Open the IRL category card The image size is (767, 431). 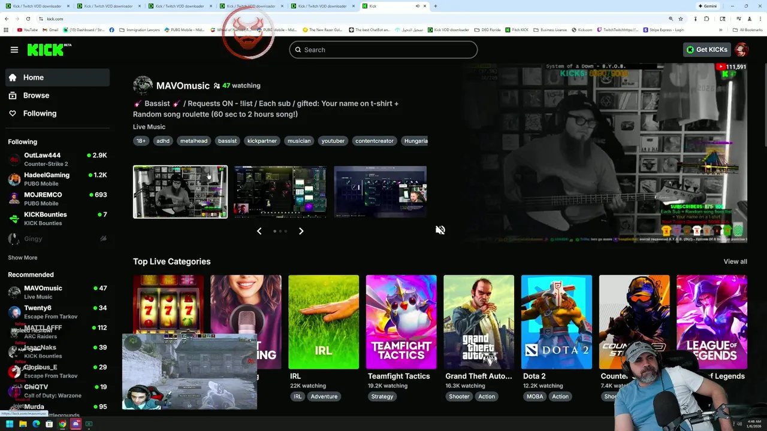(x=324, y=322)
